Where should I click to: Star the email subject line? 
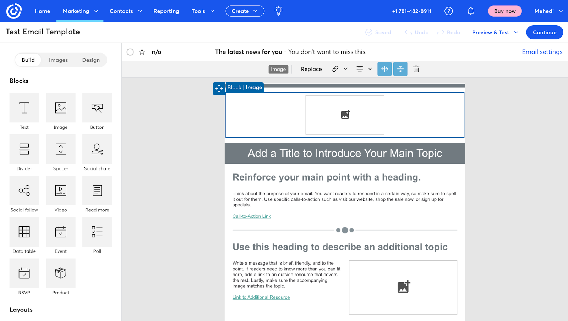pos(142,52)
